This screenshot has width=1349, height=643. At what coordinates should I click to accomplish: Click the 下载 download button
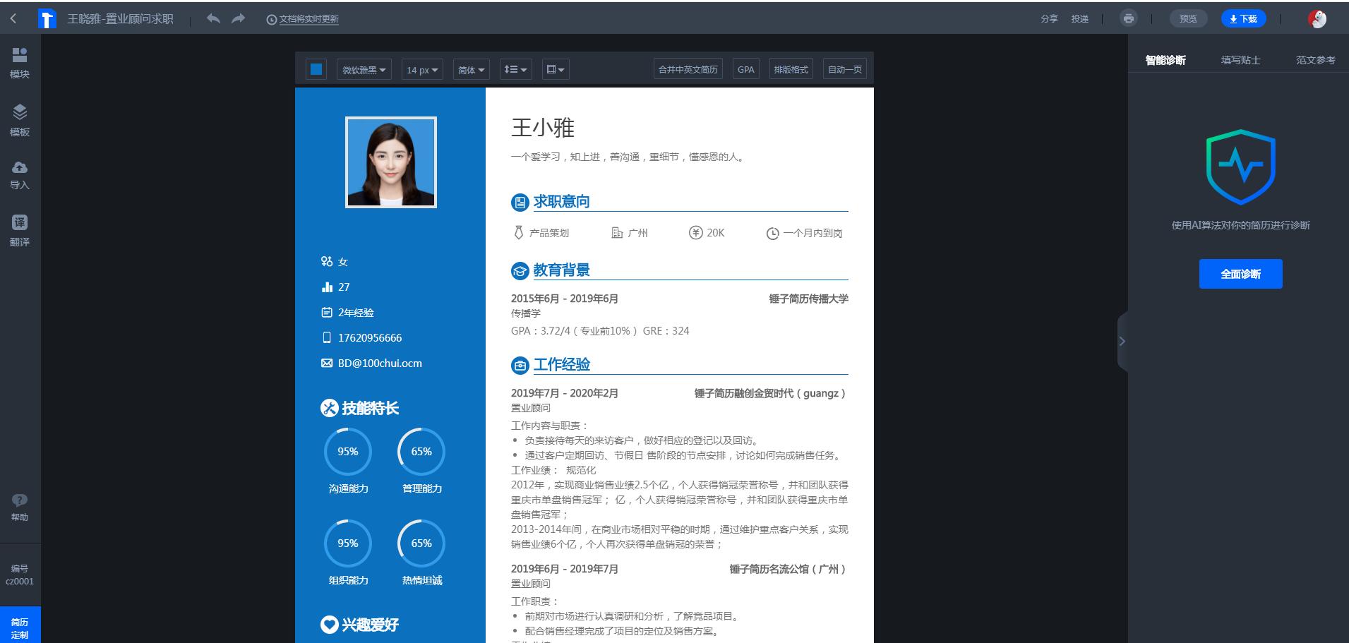tap(1243, 18)
